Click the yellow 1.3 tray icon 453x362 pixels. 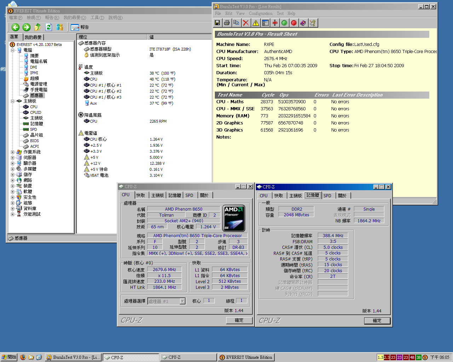click(380, 357)
